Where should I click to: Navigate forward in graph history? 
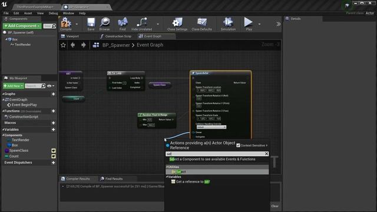(84, 45)
